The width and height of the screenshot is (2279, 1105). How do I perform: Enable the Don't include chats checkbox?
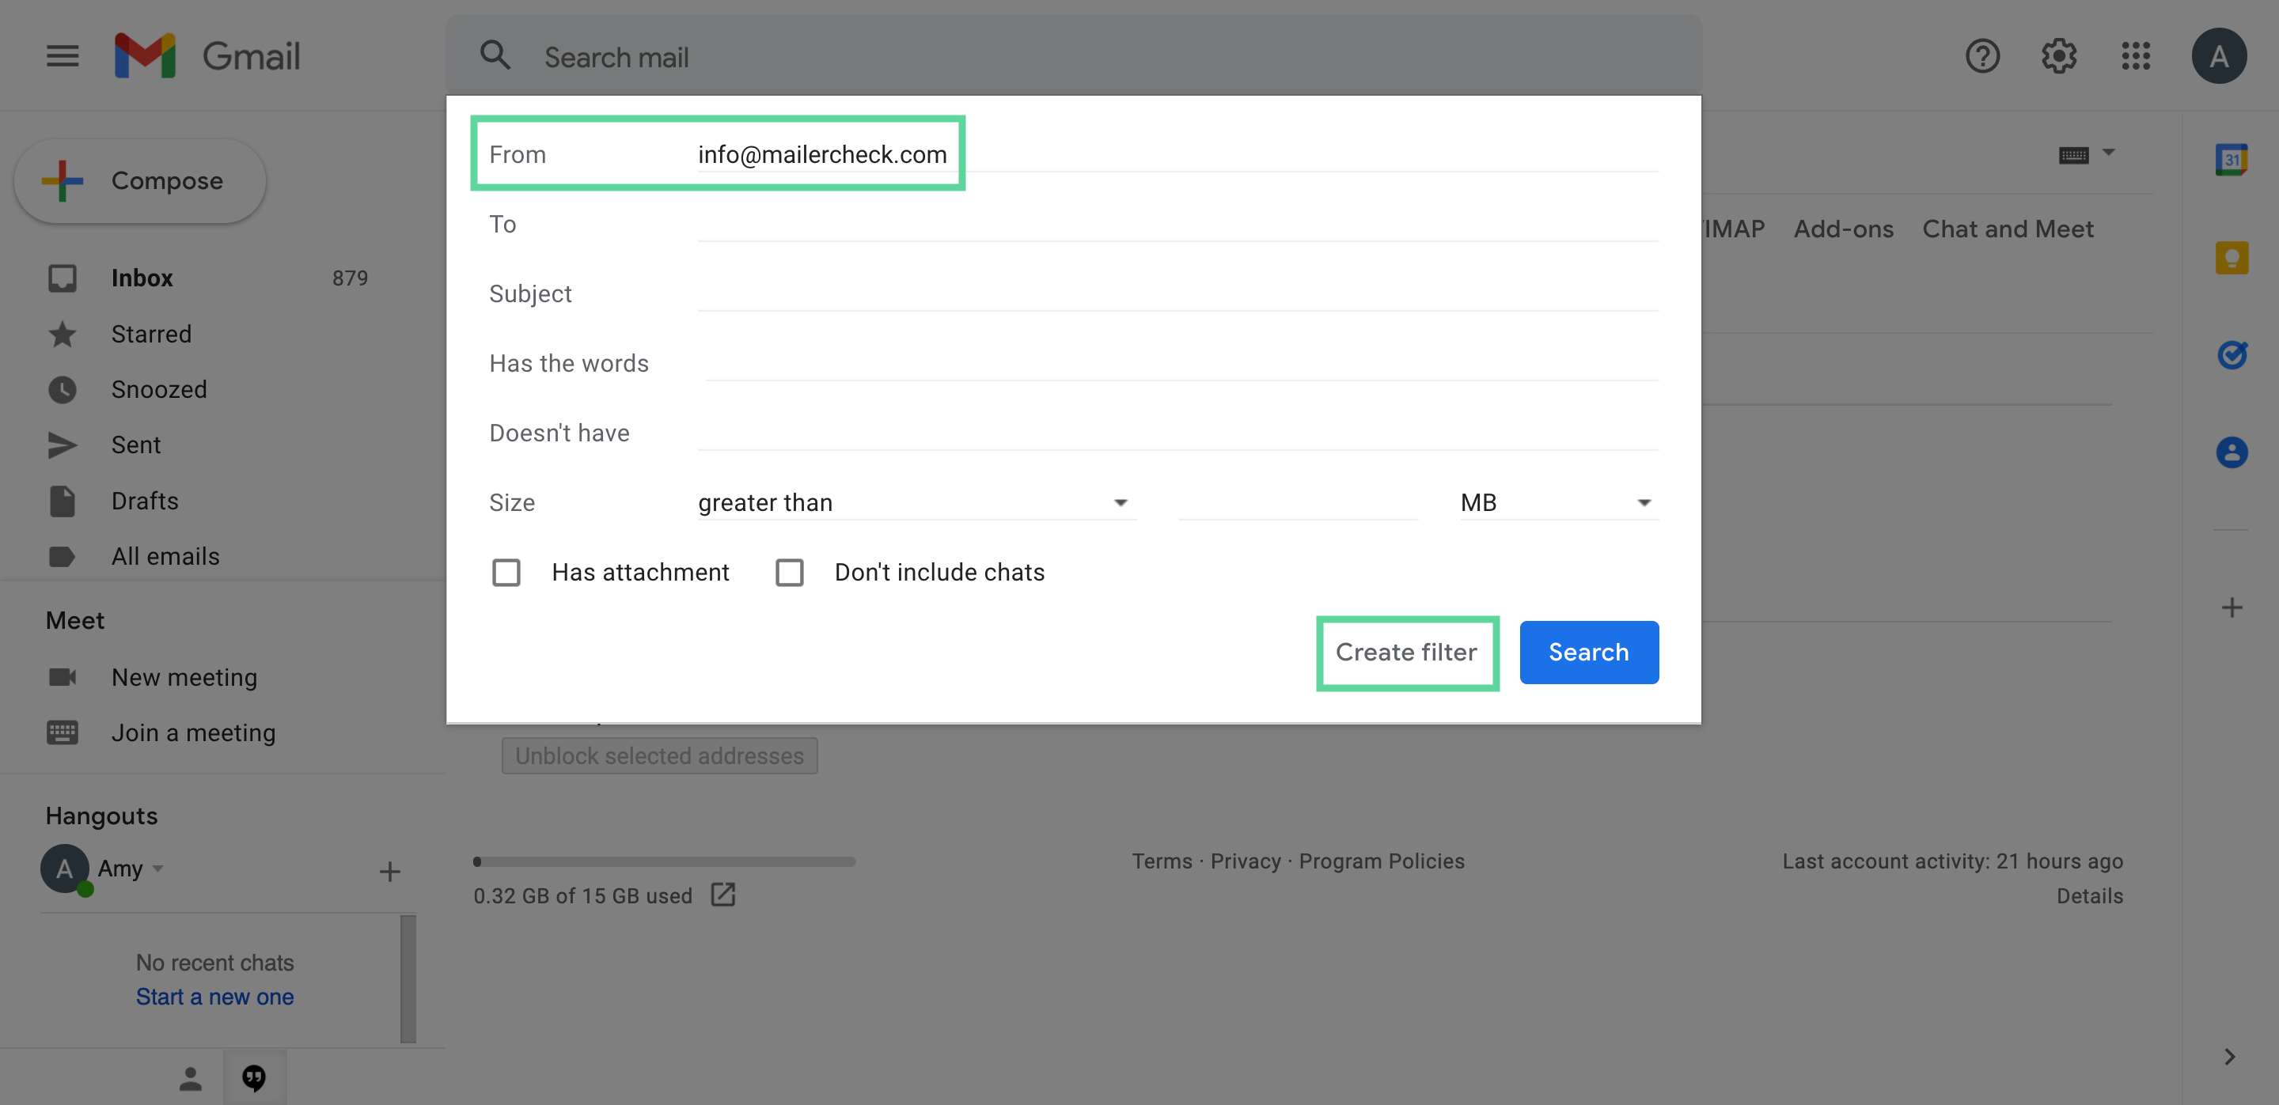789,570
